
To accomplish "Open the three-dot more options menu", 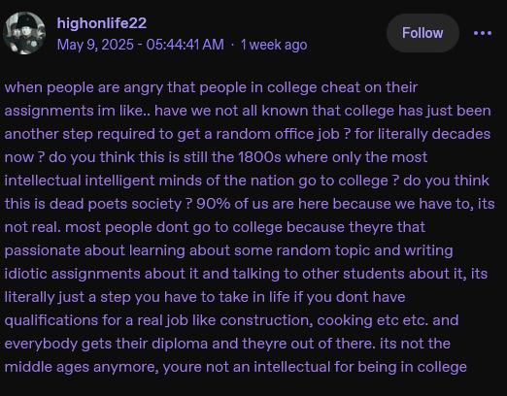I will [483, 33].
